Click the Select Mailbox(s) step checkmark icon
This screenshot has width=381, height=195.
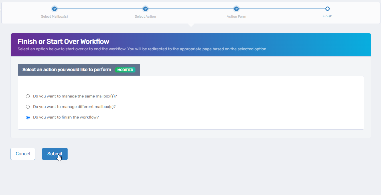tap(54, 9)
